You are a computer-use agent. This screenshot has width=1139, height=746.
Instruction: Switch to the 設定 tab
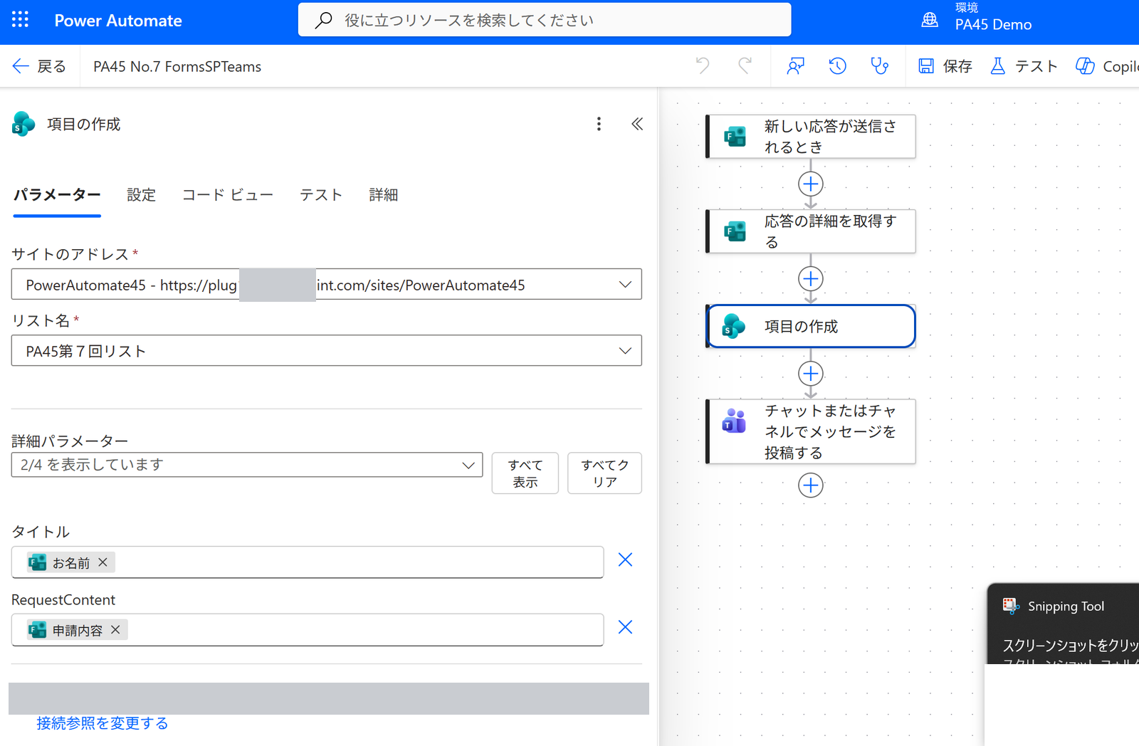click(x=141, y=194)
